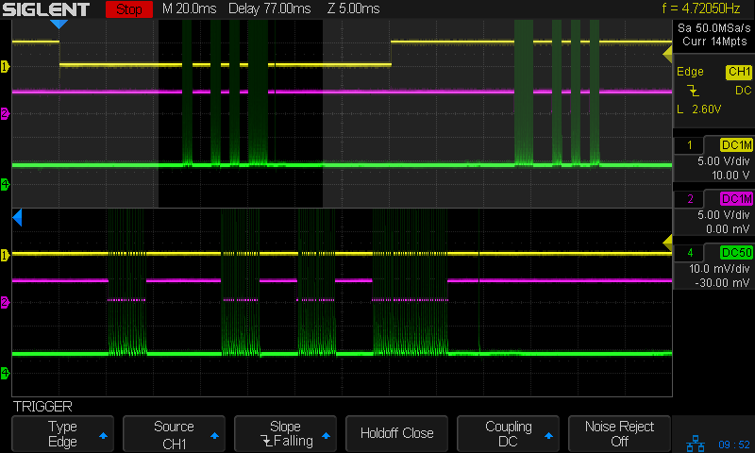Open channel 2 settings box
The width and height of the screenshot is (755, 453).
(x=713, y=213)
